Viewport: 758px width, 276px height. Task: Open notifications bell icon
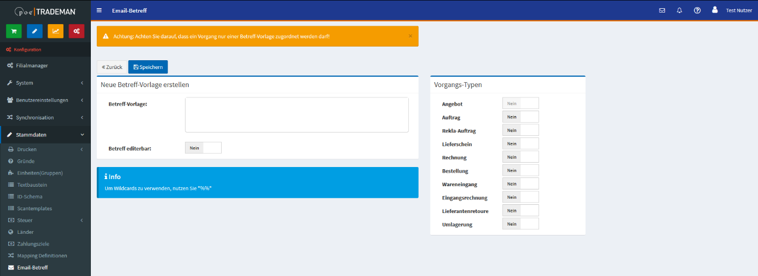tap(679, 10)
